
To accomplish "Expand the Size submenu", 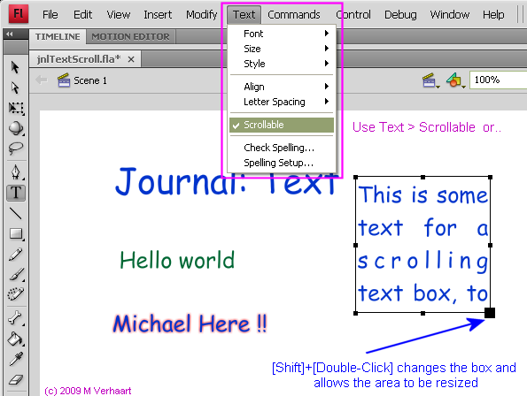I will (x=282, y=49).
